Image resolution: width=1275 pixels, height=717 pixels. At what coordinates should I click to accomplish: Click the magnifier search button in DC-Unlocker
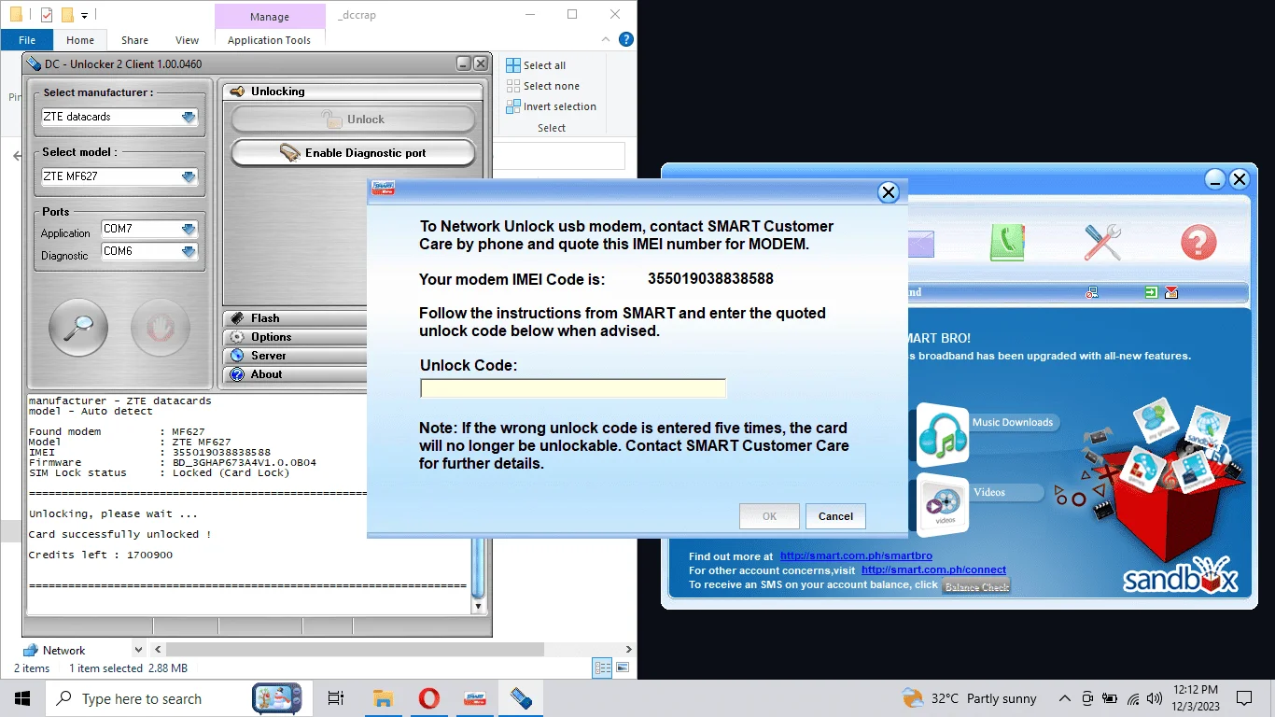click(78, 328)
